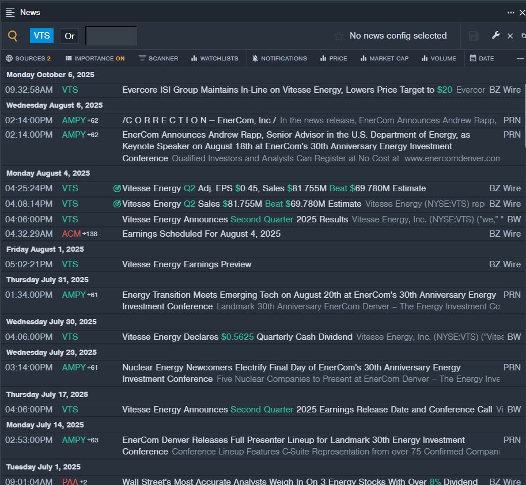The image size is (526, 485).
Task: Toggle the Or search operator
Action: 70,36
